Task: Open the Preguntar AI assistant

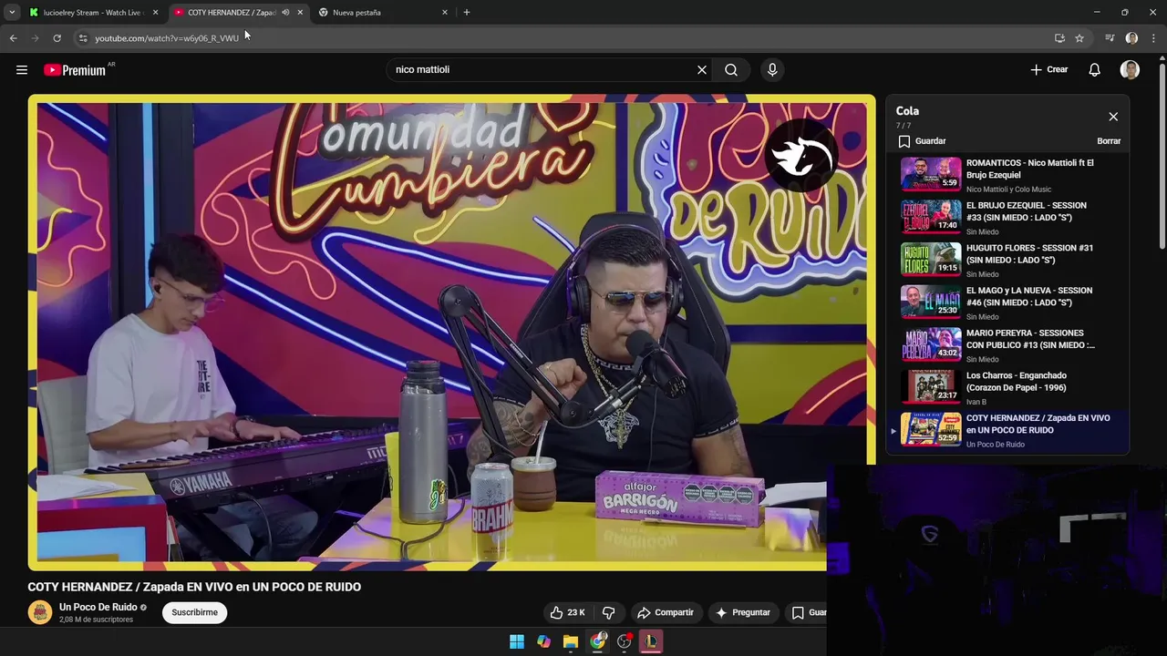Action: point(743,612)
